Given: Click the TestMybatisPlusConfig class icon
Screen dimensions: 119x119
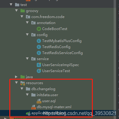Looking at the screenshot, I should tap(39, 41).
